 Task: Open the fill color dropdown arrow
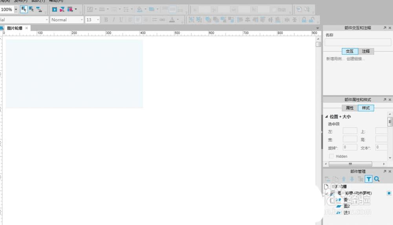coord(145,9)
